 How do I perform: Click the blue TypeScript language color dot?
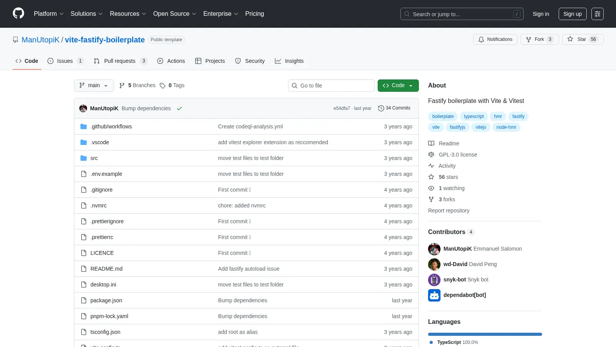431,342
